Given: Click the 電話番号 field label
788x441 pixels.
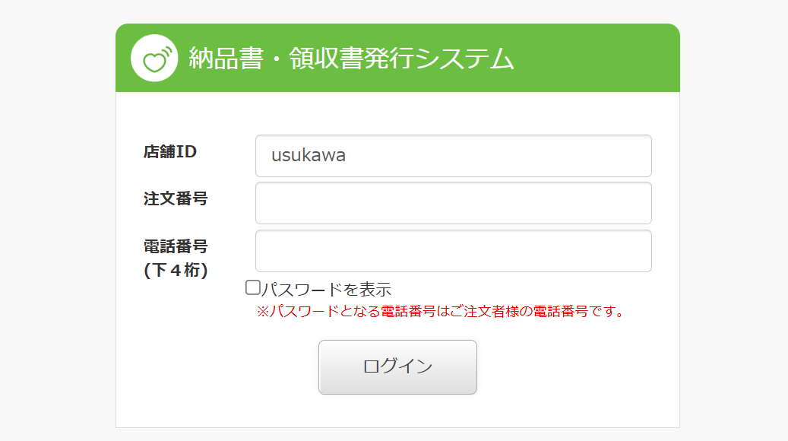Looking at the screenshot, I should pyautogui.click(x=176, y=246).
